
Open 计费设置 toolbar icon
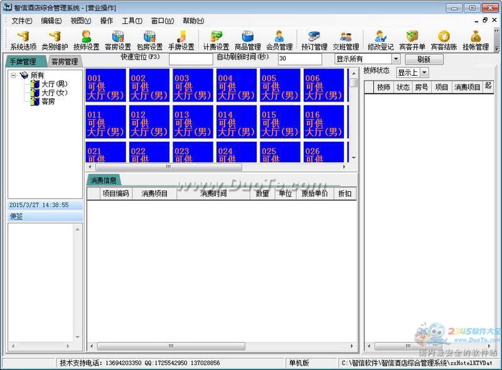[x=216, y=41]
